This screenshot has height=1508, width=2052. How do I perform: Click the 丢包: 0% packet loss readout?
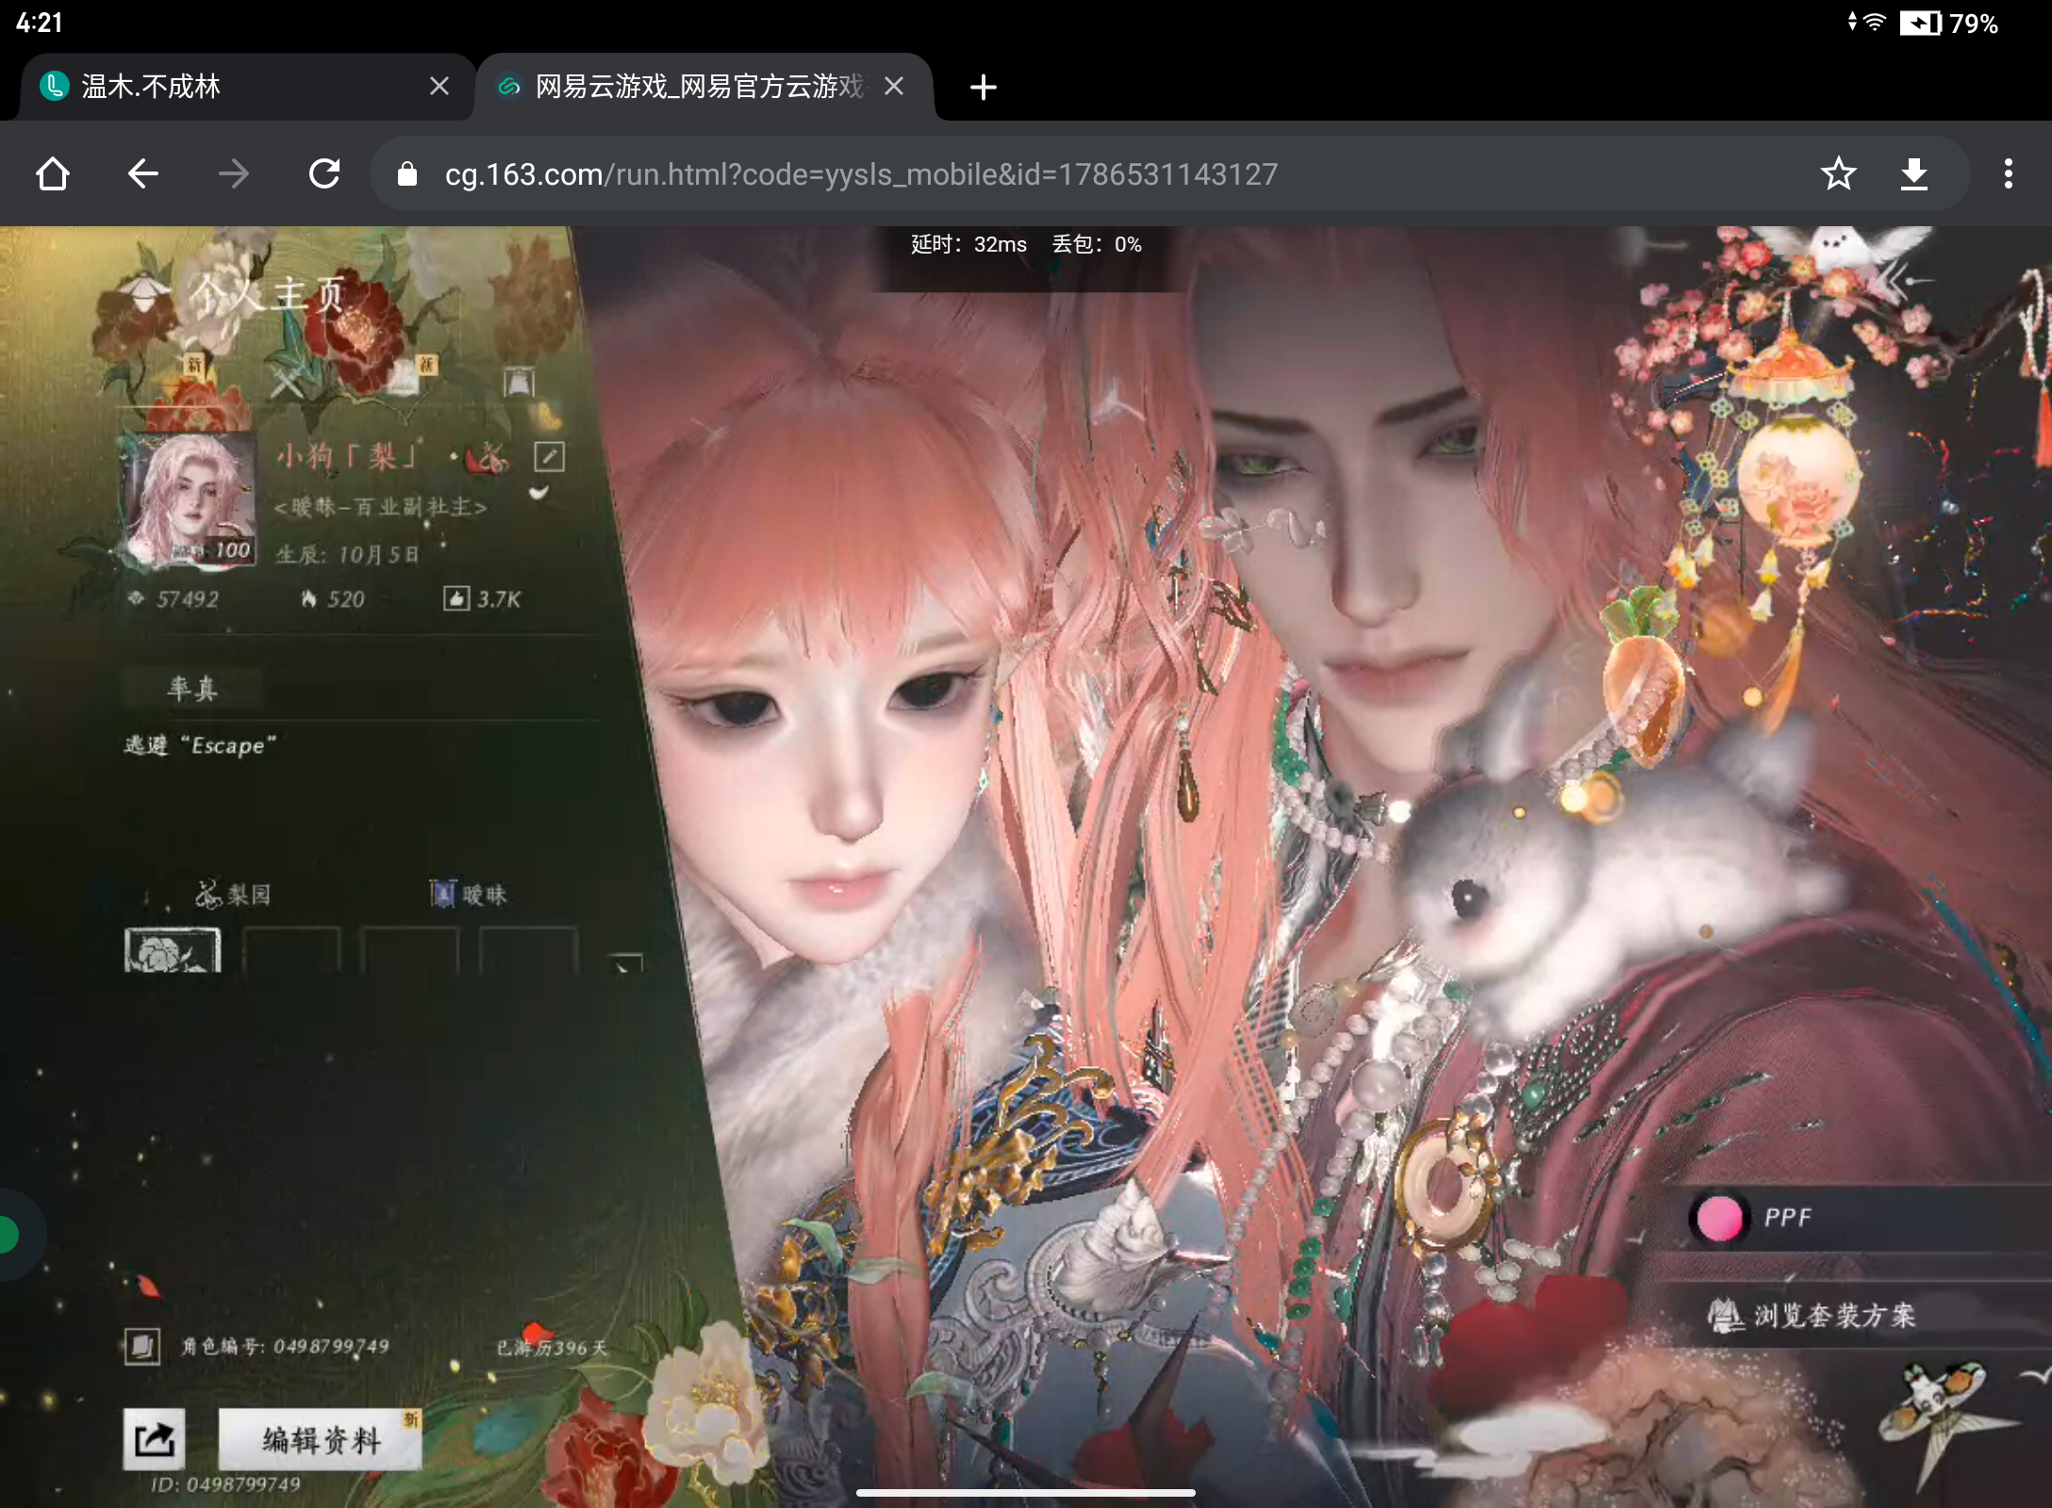click(1097, 245)
